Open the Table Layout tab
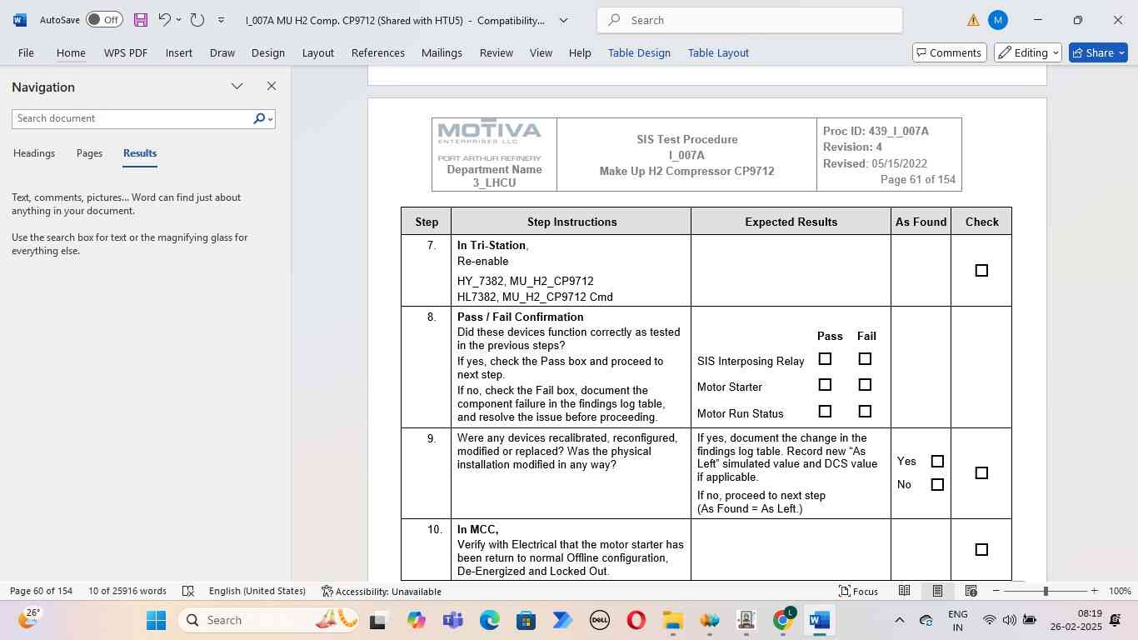Image resolution: width=1138 pixels, height=640 pixels. (x=718, y=52)
